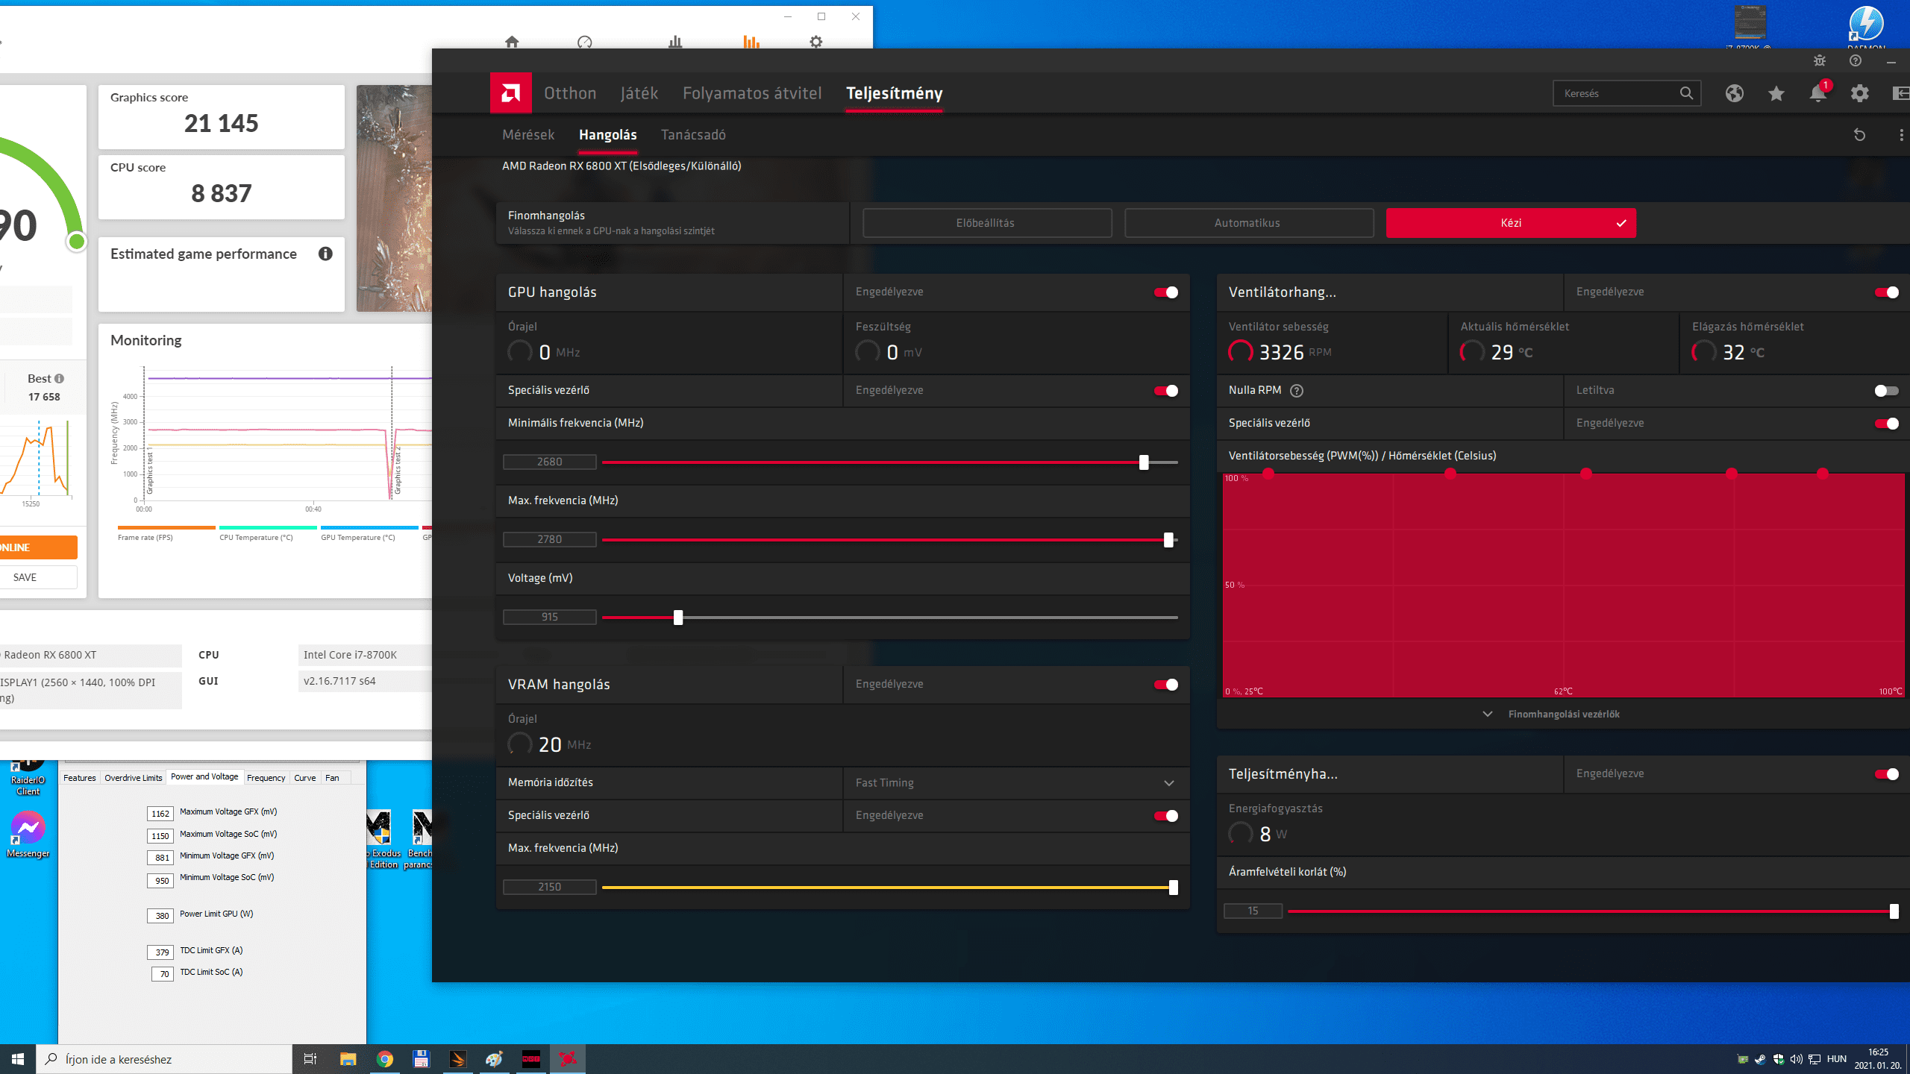Click the favorites star icon

click(x=1776, y=93)
